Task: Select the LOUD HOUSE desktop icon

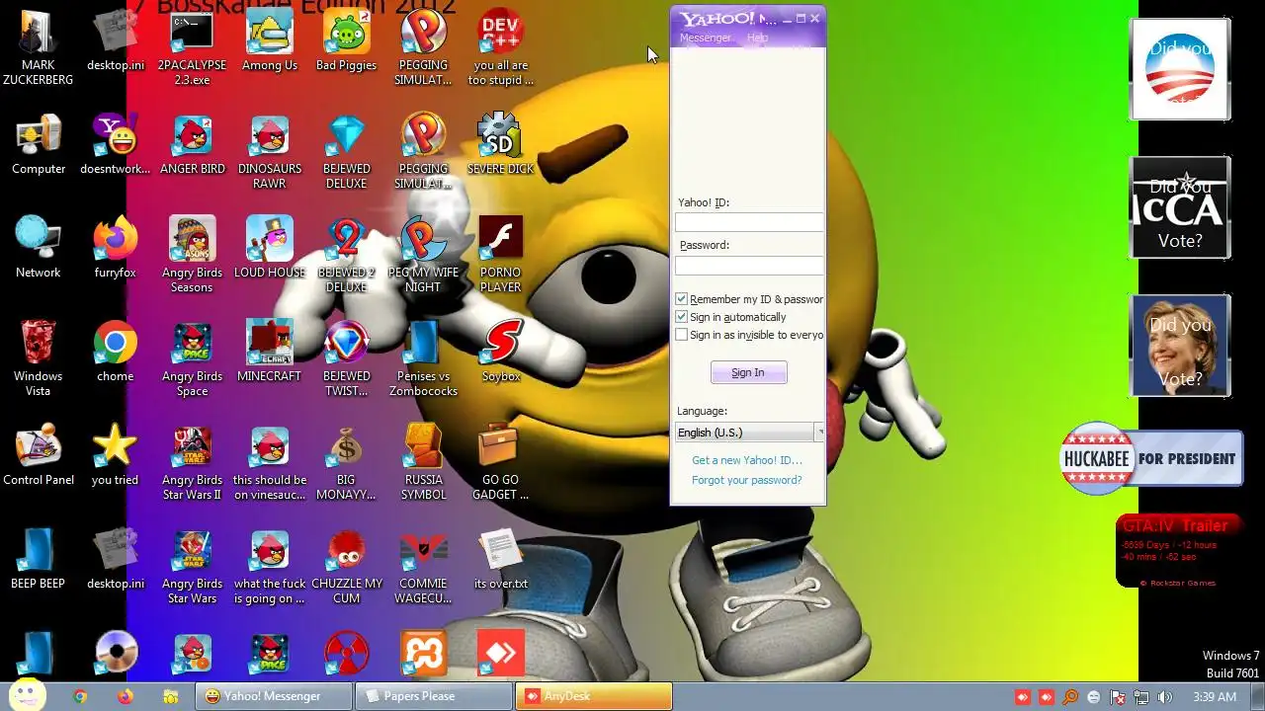Action: coord(269,247)
